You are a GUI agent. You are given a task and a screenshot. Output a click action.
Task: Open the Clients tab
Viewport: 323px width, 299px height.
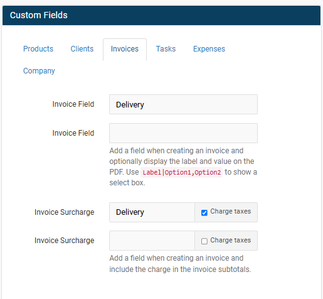point(82,49)
